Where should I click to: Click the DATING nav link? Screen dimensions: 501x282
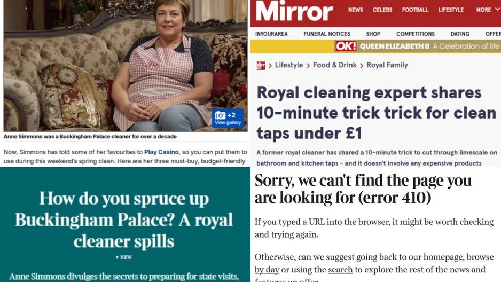(460, 34)
